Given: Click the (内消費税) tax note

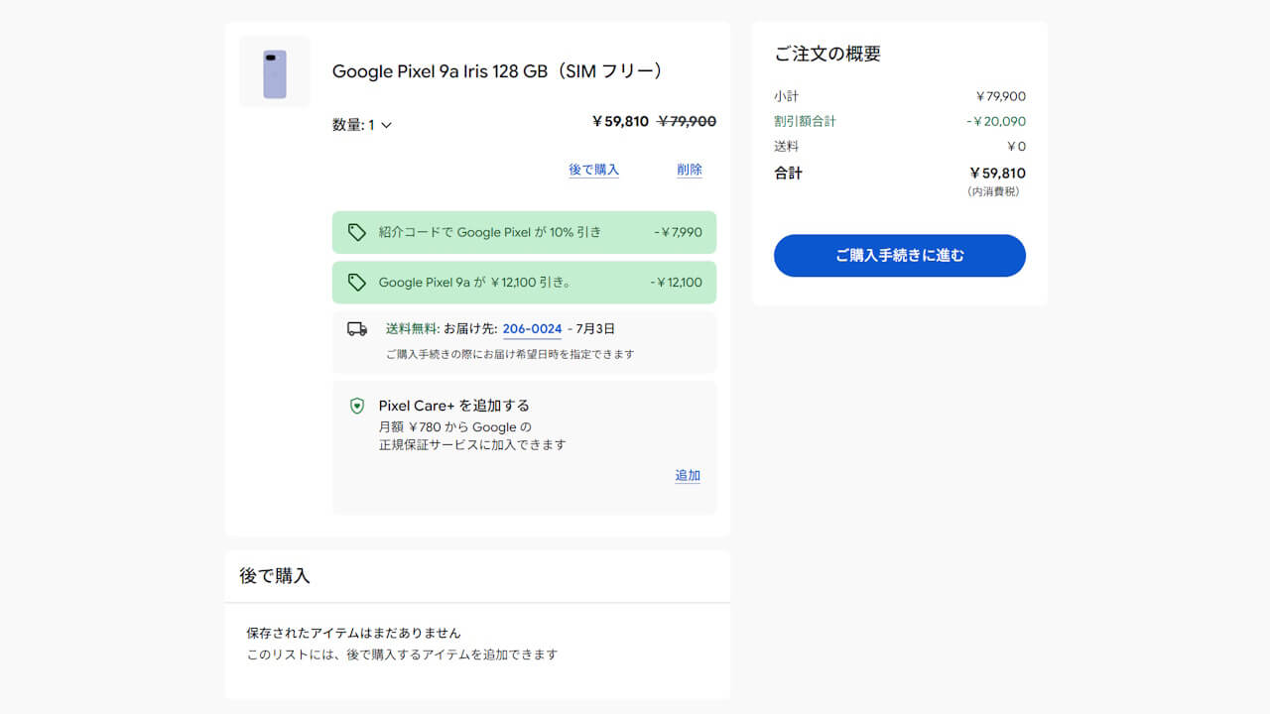Looking at the screenshot, I should point(993,191).
